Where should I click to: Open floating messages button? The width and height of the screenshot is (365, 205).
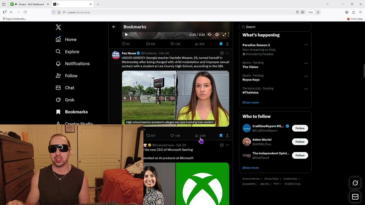[x=355, y=197]
